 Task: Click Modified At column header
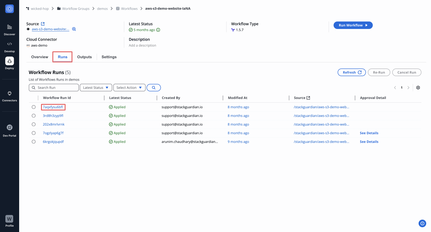point(238,98)
